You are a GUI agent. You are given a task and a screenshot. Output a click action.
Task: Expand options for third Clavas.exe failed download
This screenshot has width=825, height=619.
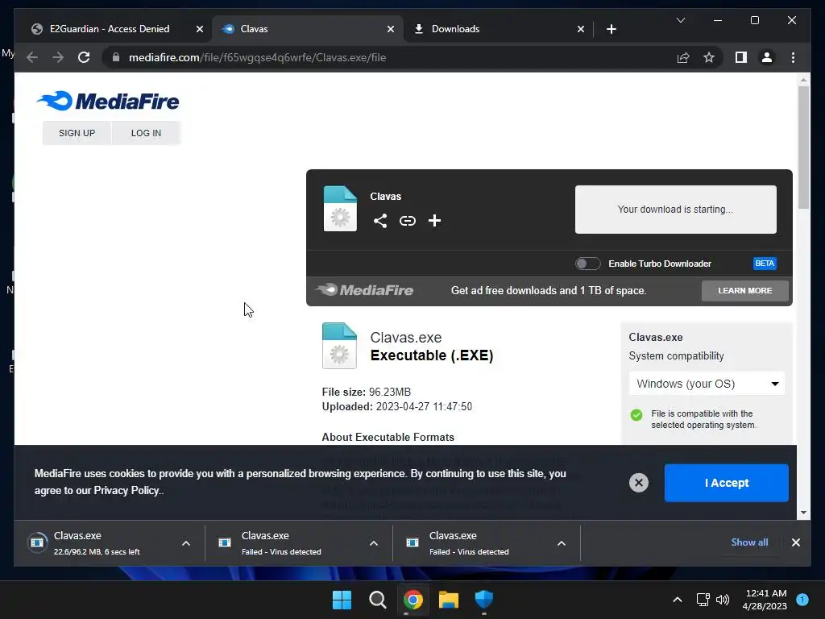[562, 543]
